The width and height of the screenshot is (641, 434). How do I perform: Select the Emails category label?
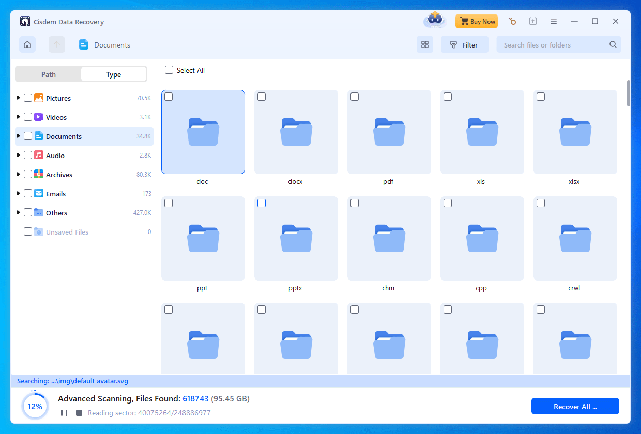coord(56,194)
